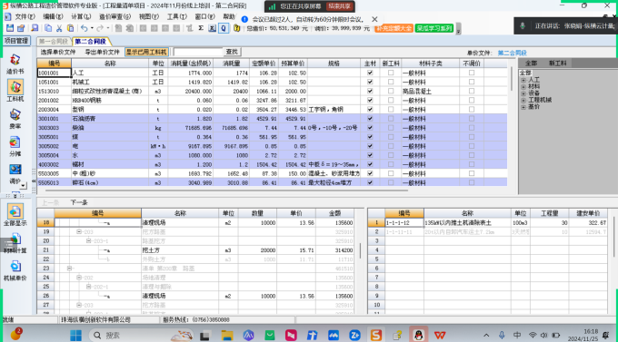Select the 费率 sidebar icon
The width and height of the screenshot is (618, 342).
coord(15,119)
